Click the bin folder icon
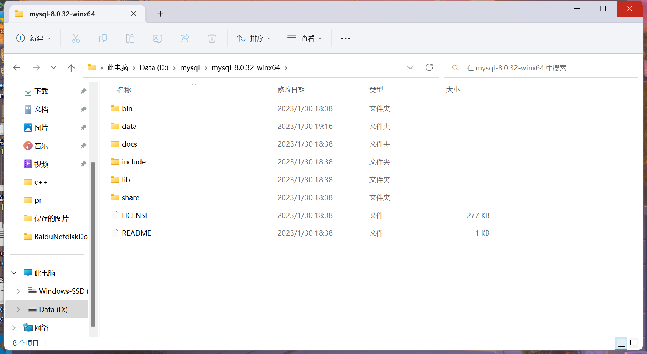 pos(115,108)
